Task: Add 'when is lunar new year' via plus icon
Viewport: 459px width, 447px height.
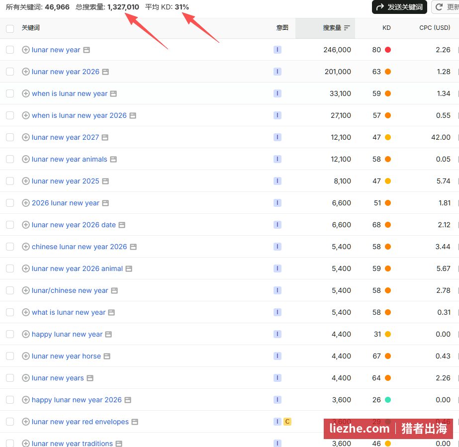Action: (x=26, y=93)
